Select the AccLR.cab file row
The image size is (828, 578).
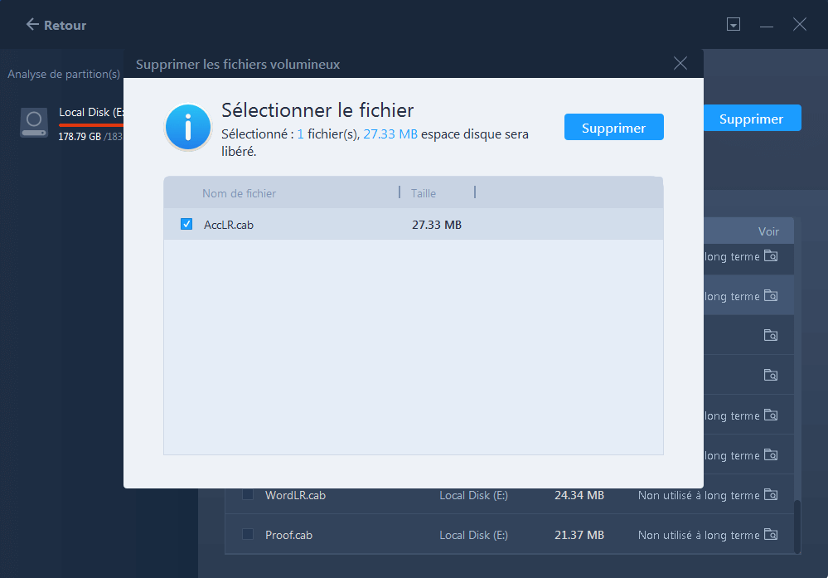[x=332, y=225]
